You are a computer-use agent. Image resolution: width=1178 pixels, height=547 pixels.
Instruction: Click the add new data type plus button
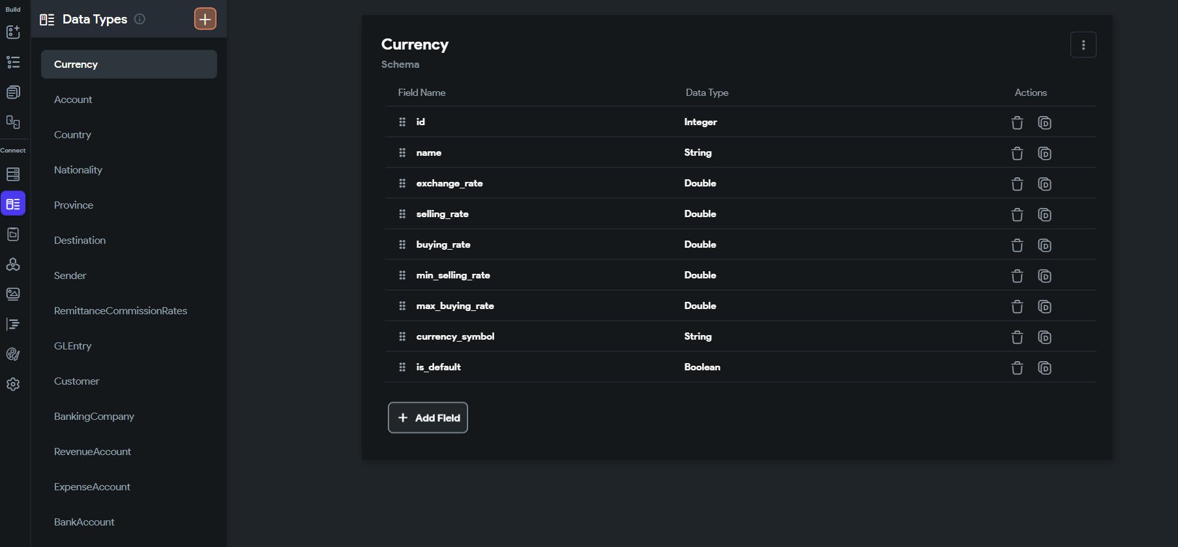pos(205,19)
